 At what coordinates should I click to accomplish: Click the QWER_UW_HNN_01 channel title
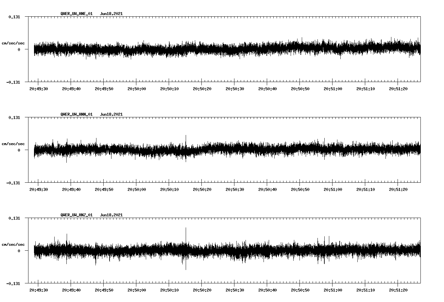point(77,114)
